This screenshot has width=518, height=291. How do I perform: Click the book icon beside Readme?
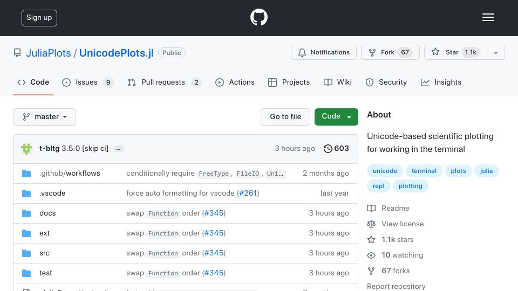371,208
